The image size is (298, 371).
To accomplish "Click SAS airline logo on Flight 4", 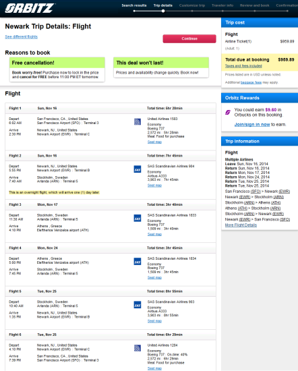I will (138, 262).
